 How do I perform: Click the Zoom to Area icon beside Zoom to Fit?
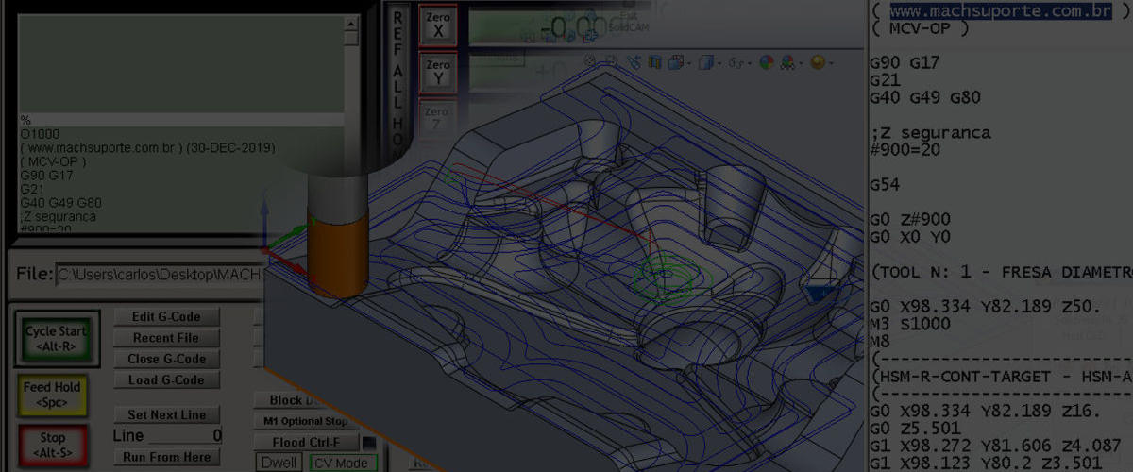coord(612,61)
